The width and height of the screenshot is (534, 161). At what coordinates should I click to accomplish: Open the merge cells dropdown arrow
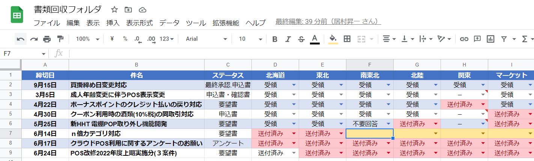click(x=371, y=39)
